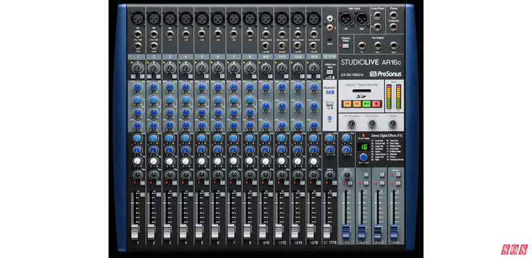Viewport: 532px width, 258px height.
Task: Click the channel 2 white FX send knob
Action: point(154,161)
